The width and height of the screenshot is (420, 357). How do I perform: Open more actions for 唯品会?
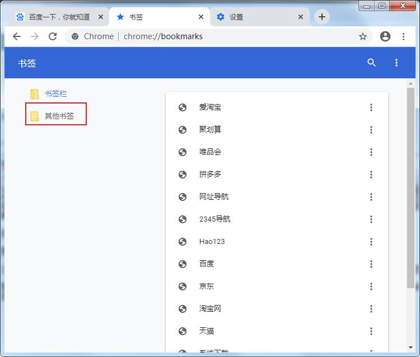371,152
